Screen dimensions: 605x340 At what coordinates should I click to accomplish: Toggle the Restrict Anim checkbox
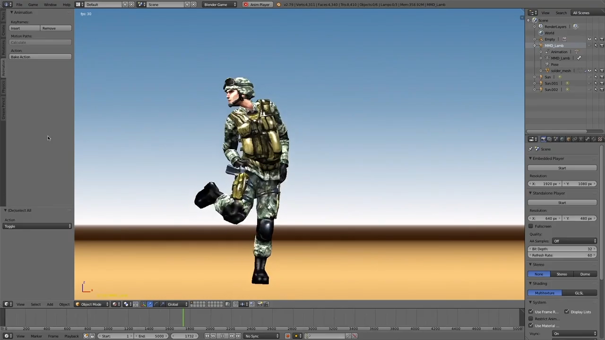point(530,319)
